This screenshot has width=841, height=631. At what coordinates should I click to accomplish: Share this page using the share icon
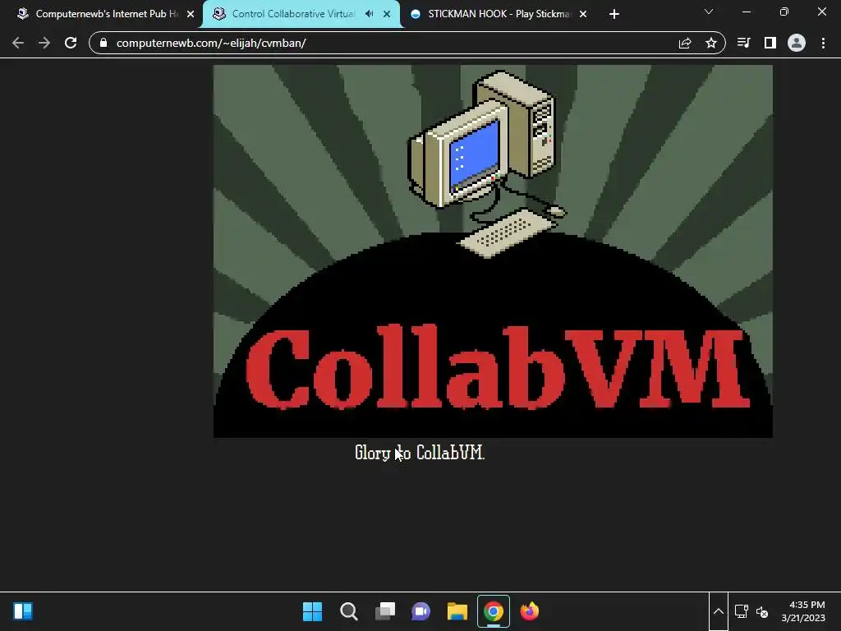tap(685, 43)
